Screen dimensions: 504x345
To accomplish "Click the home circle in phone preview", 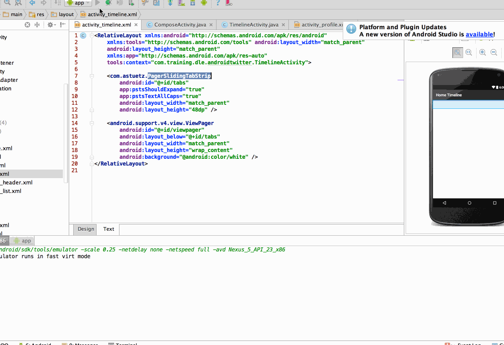I will coord(469,203).
